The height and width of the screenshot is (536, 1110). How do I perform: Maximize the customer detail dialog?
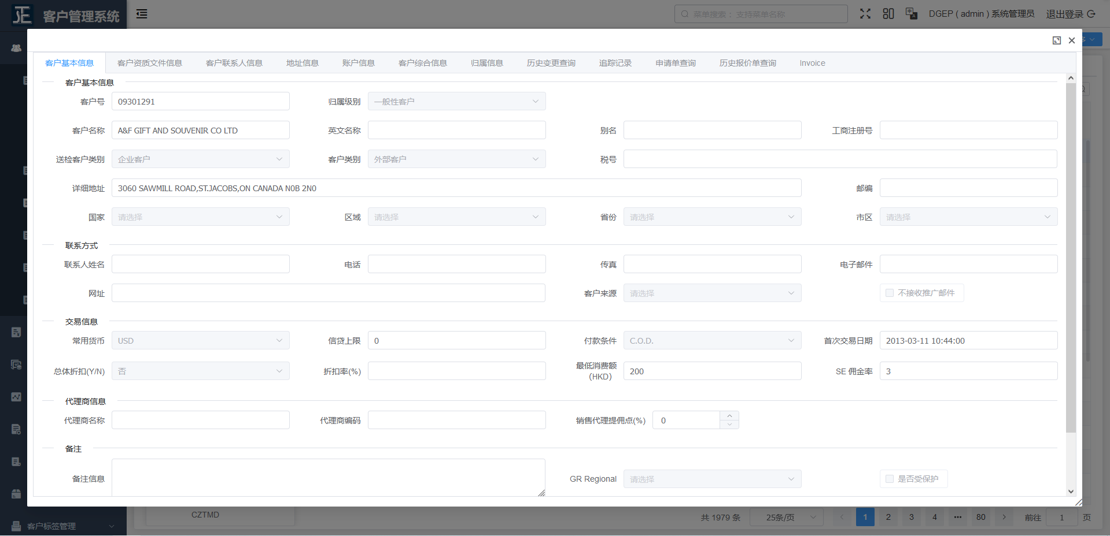point(1057,40)
